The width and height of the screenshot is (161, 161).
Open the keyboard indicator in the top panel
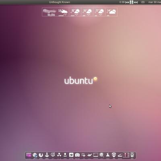(x=143, y=2)
